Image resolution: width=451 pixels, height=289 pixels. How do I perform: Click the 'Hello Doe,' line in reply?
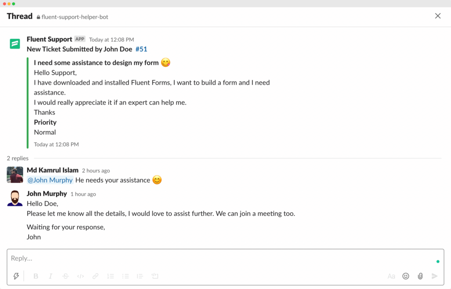click(x=43, y=204)
